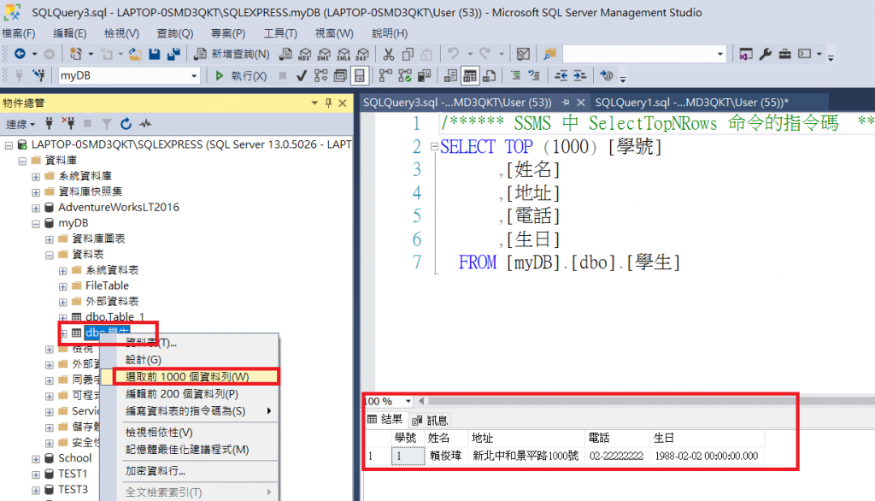Click the Change Connection plug icon
This screenshot has height=501, width=875.
(x=38, y=75)
